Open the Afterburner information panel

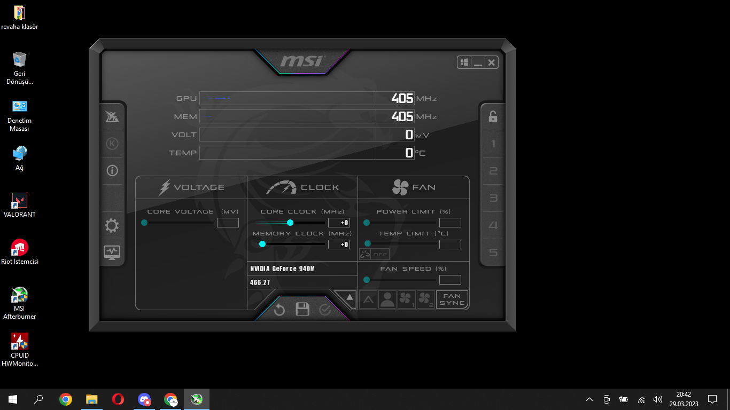(x=112, y=171)
